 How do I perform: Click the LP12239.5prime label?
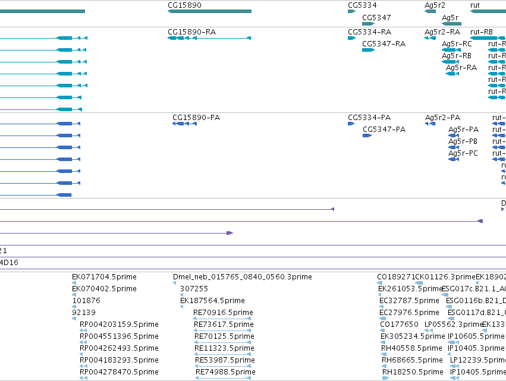[x=478, y=360]
